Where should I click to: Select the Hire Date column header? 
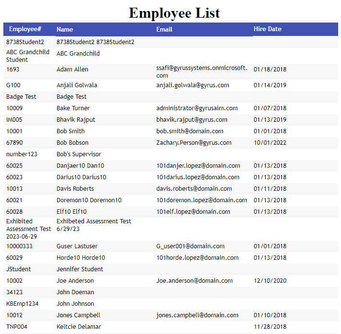pyautogui.click(x=267, y=29)
